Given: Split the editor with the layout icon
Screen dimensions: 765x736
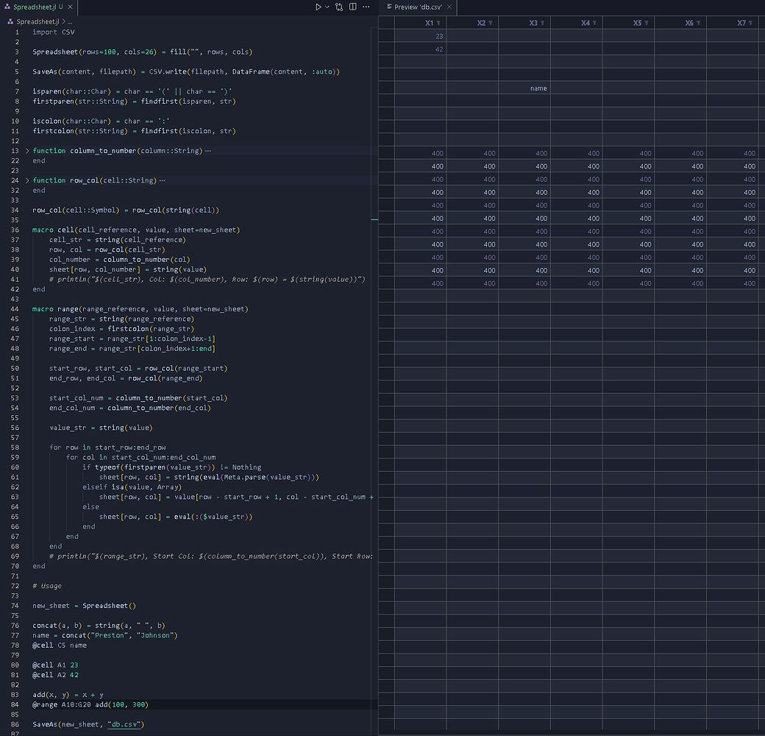Looking at the screenshot, I should [x=353, y=7].
